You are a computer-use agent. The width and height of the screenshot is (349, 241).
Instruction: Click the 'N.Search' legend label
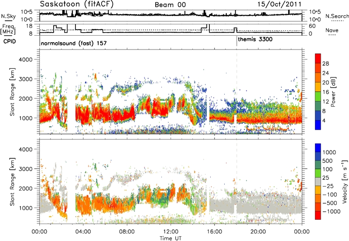tap(337, 16)
